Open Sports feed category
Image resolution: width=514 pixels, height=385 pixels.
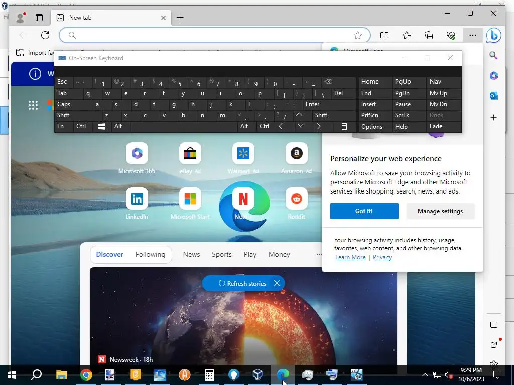[221, 254]
